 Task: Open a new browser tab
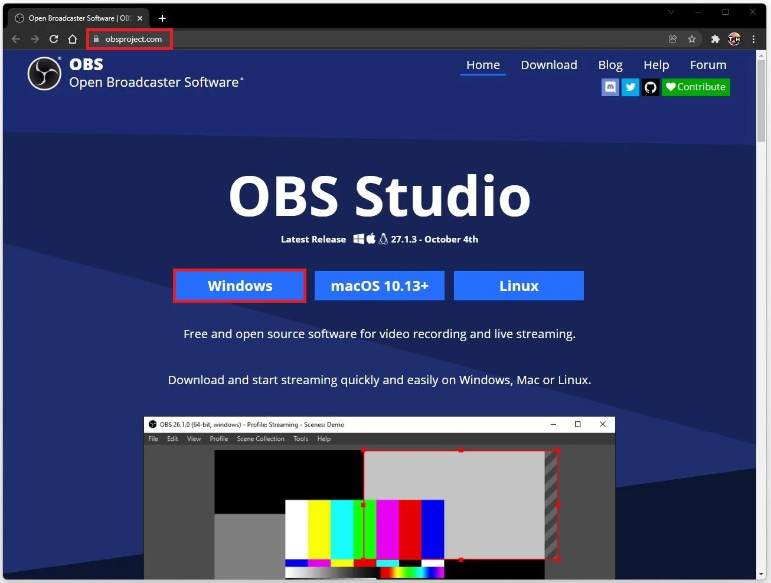click(162, 18)
